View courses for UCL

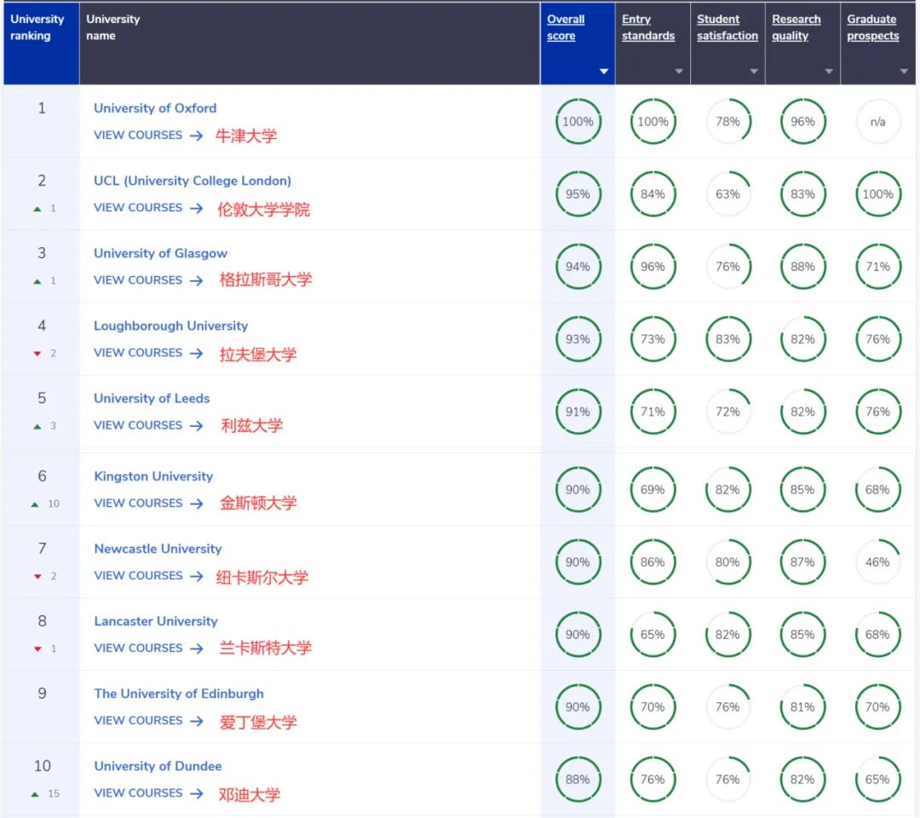coord(148,208)
